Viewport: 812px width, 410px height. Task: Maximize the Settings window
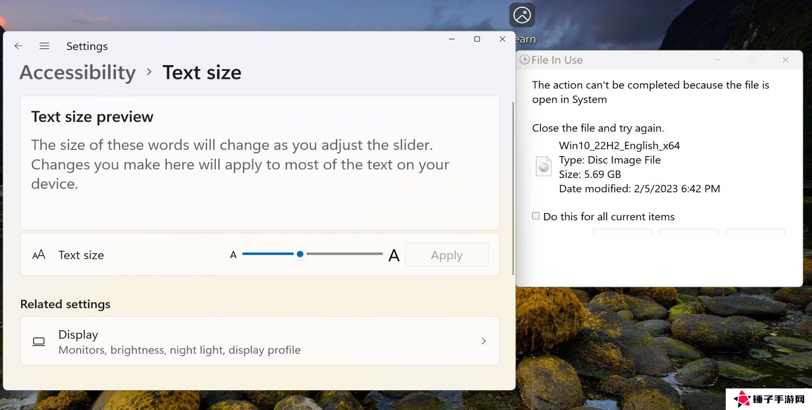(x=477, y=39)
